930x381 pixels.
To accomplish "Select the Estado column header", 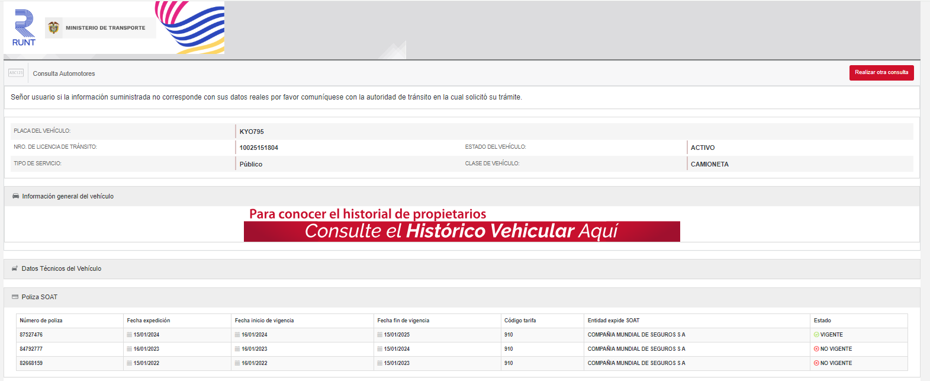I will [822, 321].
